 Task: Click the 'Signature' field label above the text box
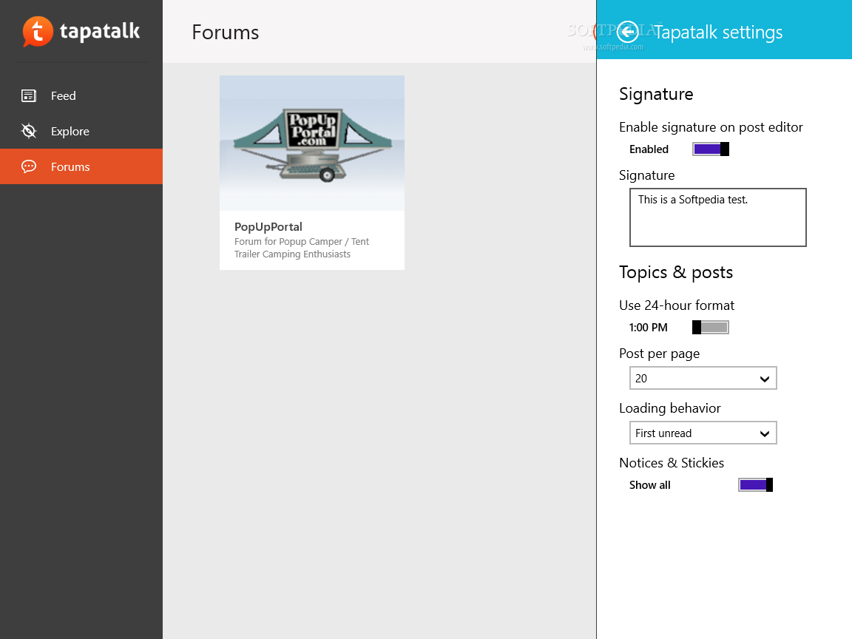646,175
